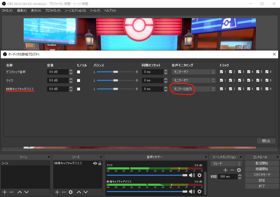Open transition properties gear icon
280x197 pixels.
[239, 170]
